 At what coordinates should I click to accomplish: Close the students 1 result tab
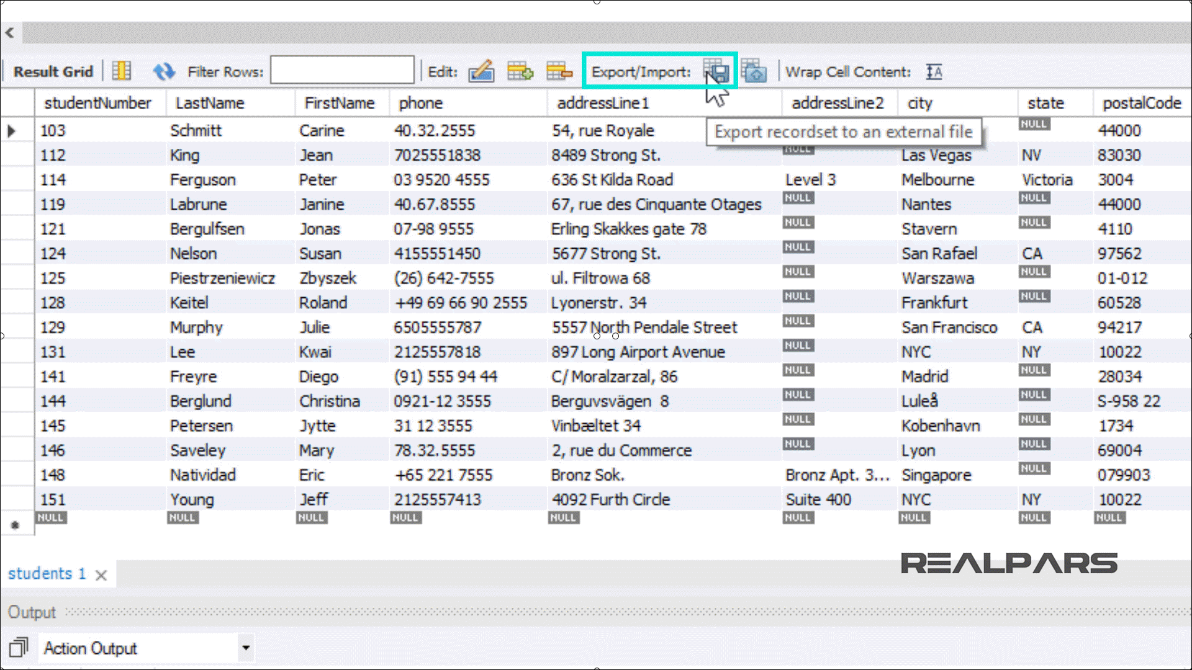(x=101, y=575)
